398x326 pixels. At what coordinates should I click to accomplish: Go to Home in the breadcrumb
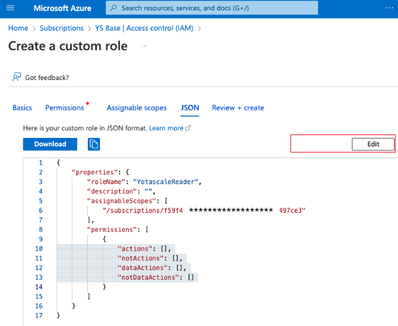coord(18,29)
